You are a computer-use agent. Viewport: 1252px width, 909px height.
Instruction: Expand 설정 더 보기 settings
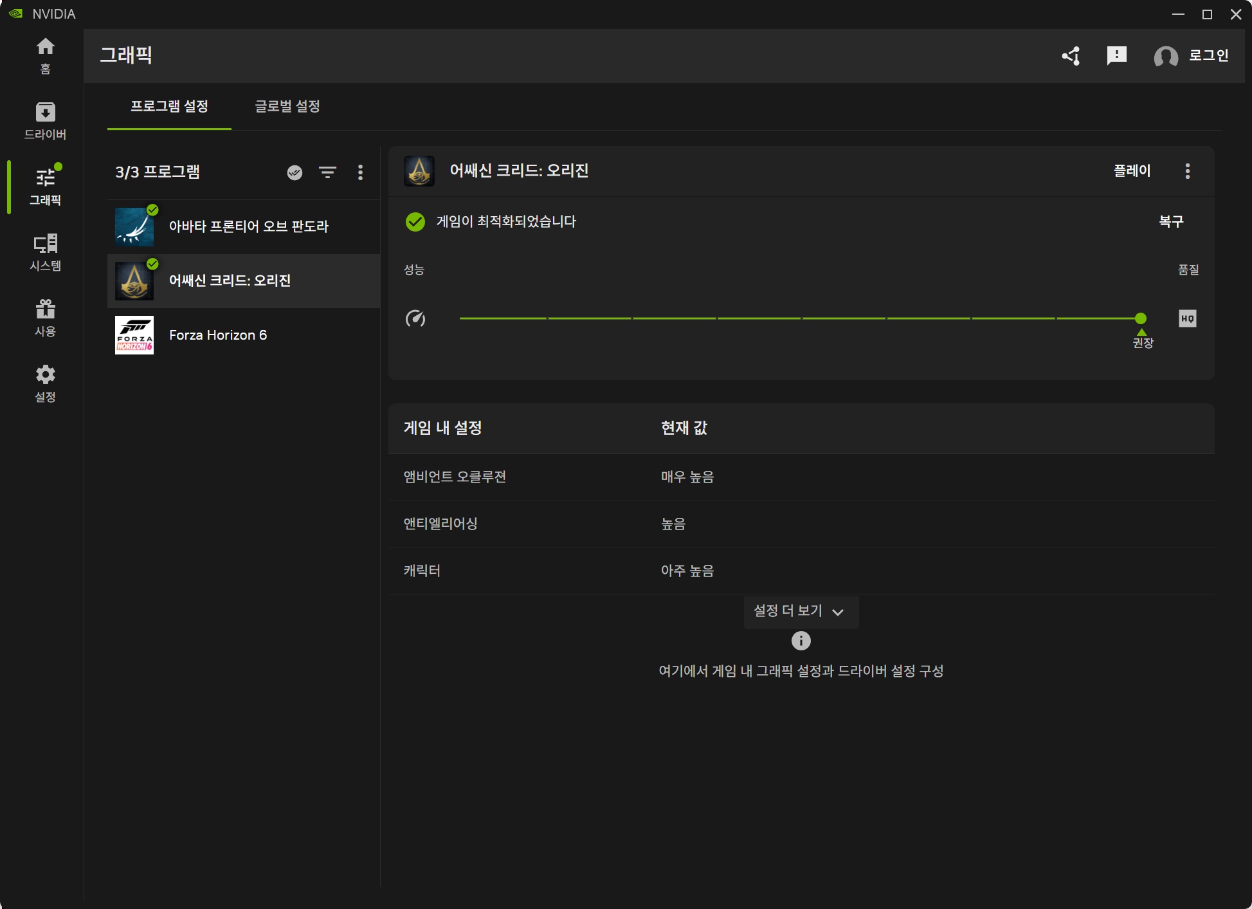[801, 611]
